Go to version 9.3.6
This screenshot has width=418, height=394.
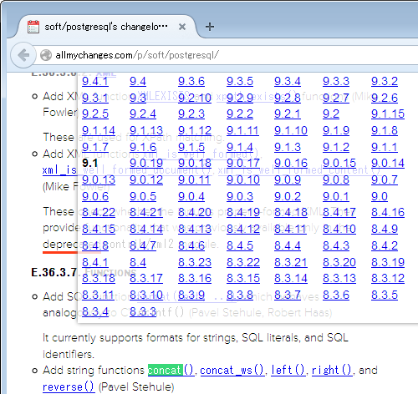pyautogui.click(x=191, y=82)
